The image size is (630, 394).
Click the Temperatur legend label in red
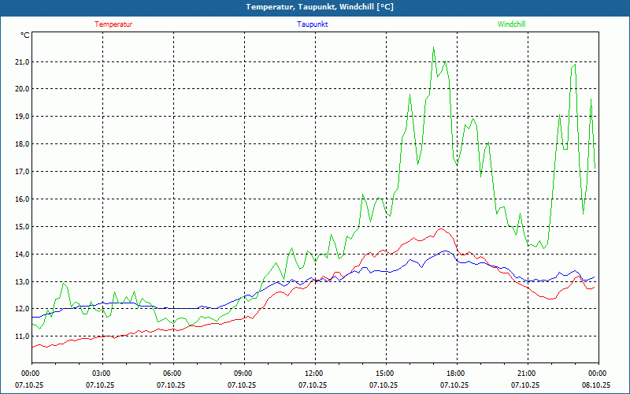point(113,24)
